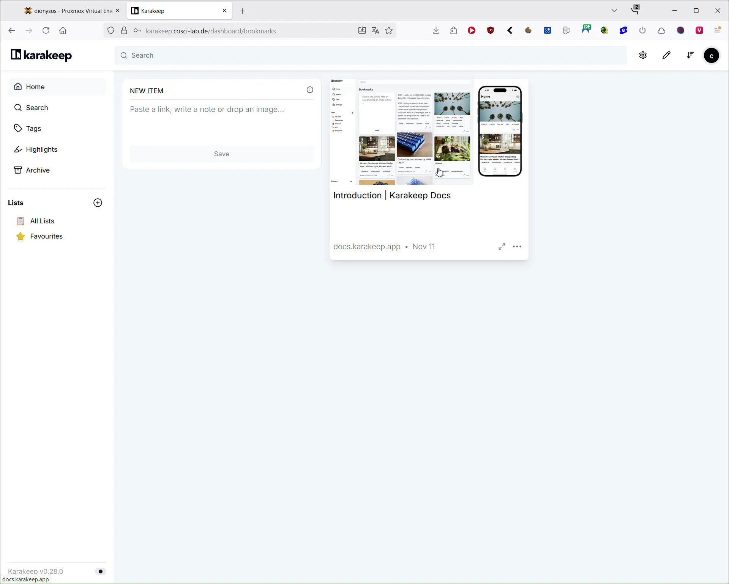Open user profile avatar menu
Screen dimensions: 729x584
712,56
